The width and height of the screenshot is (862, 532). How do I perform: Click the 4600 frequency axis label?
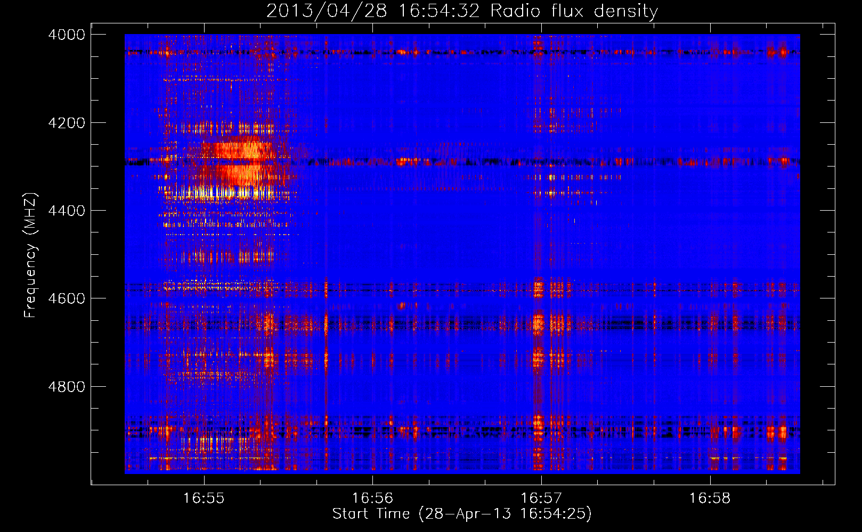tap(67, 298)
